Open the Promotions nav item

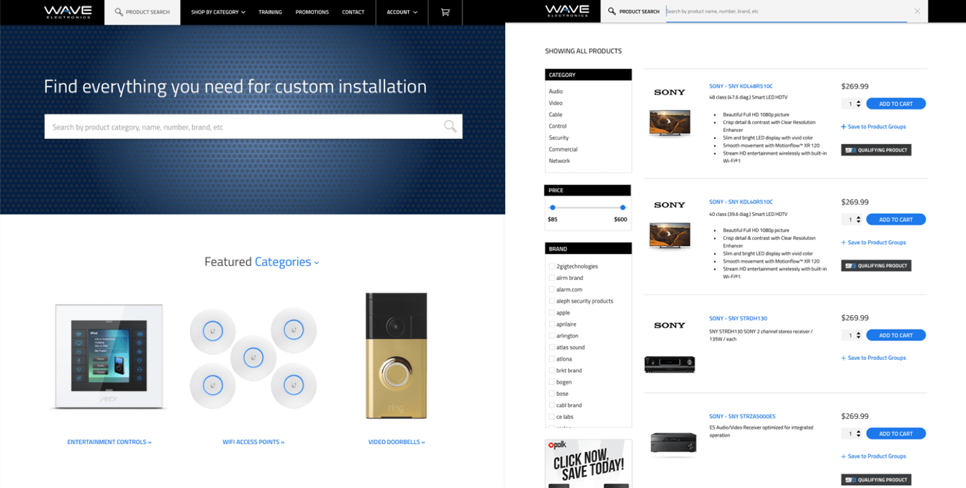click(x=312, y=12)
